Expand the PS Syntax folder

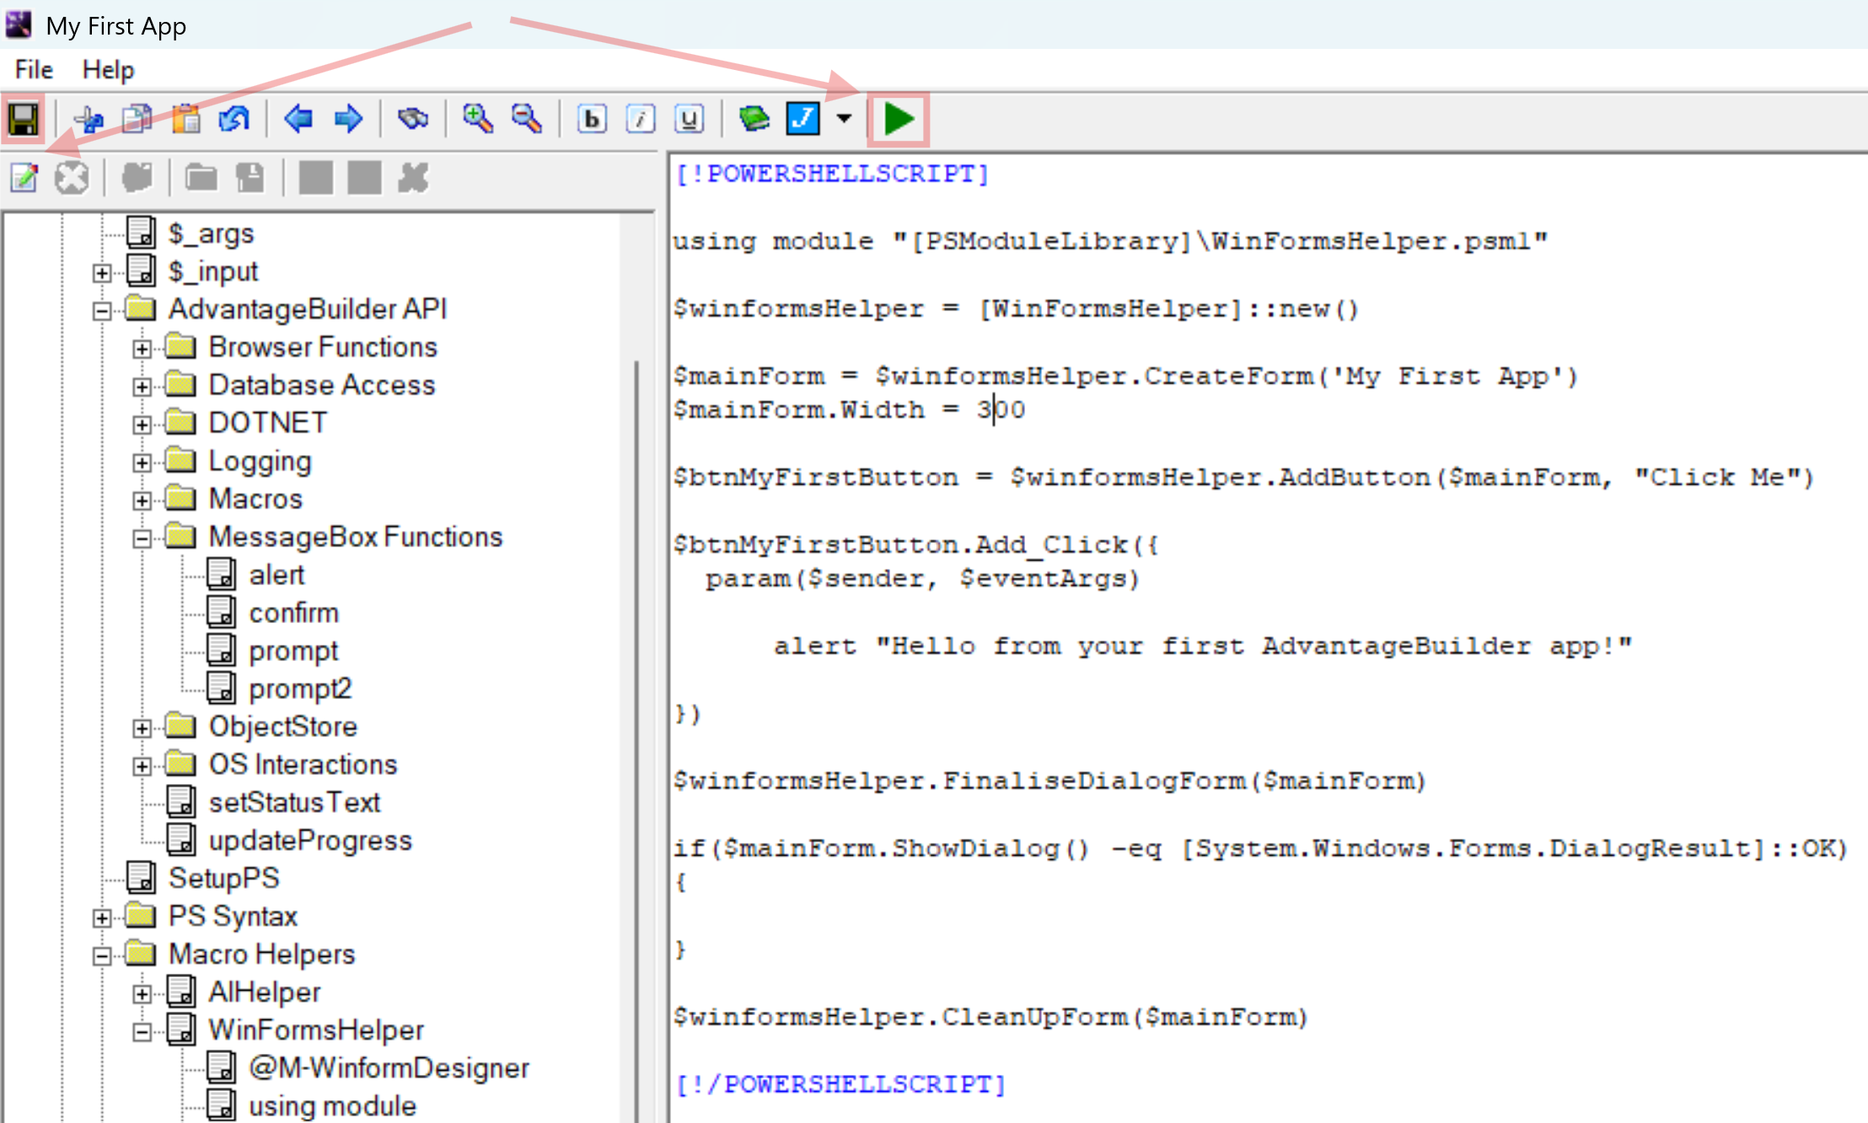click(x=102, y=917)
